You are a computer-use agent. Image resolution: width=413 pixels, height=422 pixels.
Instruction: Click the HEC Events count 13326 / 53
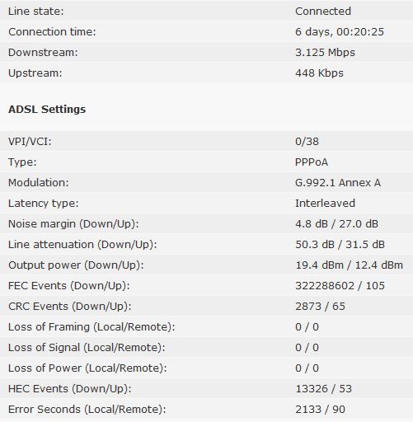pos(323,389)
